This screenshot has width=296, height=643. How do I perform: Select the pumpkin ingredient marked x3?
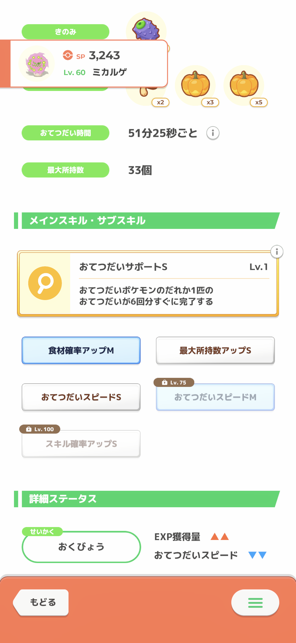click(x=195, y=85)
